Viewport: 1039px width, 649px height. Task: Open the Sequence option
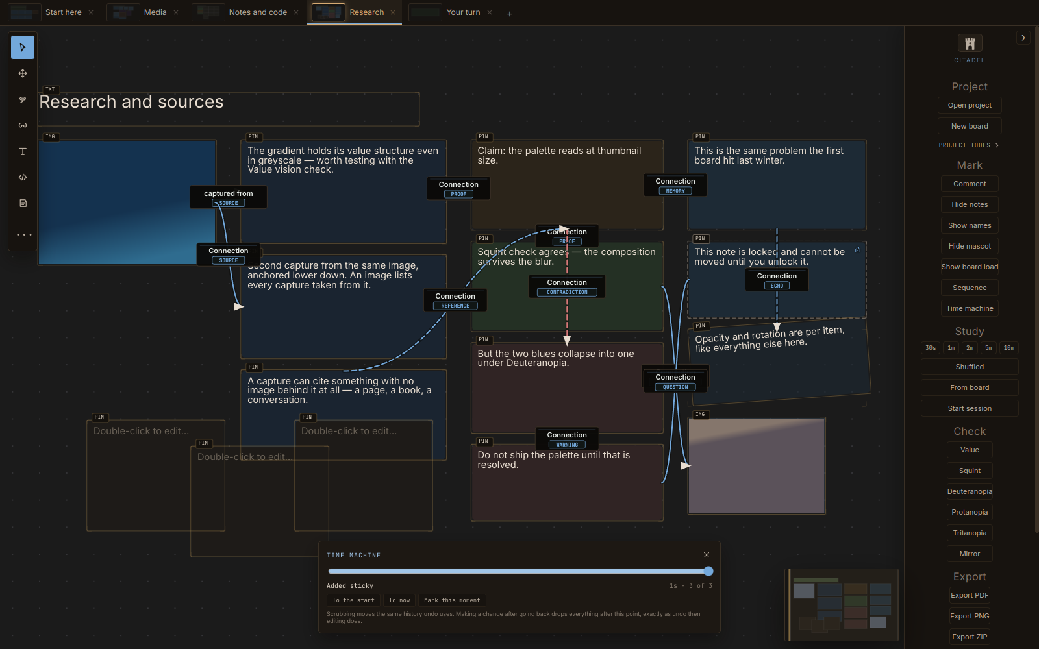tap(970, 288)
